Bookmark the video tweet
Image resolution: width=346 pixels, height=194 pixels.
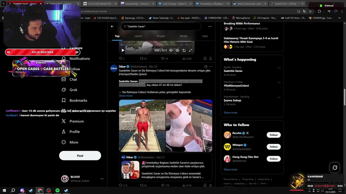(205, 58)
